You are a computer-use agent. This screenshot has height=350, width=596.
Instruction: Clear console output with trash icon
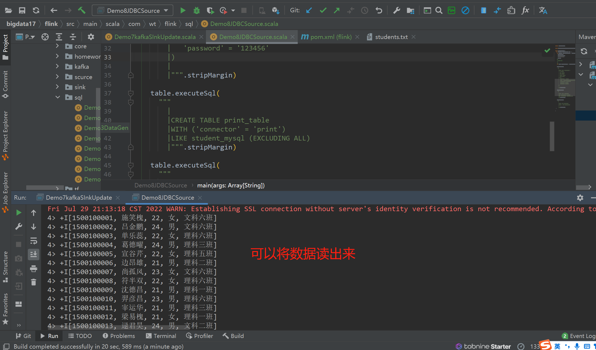(34, 282)
